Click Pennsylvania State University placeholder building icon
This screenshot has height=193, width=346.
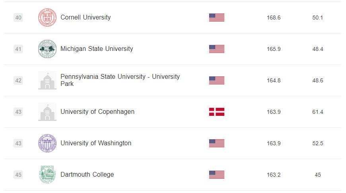pos(47,80)
